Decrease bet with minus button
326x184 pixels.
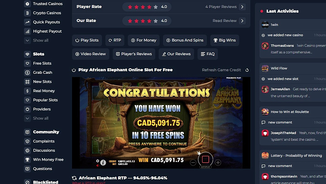click(x=193, y=162)
